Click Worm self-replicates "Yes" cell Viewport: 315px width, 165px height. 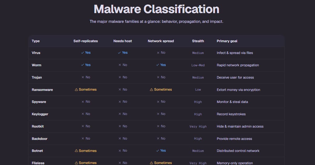pyautogui.click(x=86, y=65)
